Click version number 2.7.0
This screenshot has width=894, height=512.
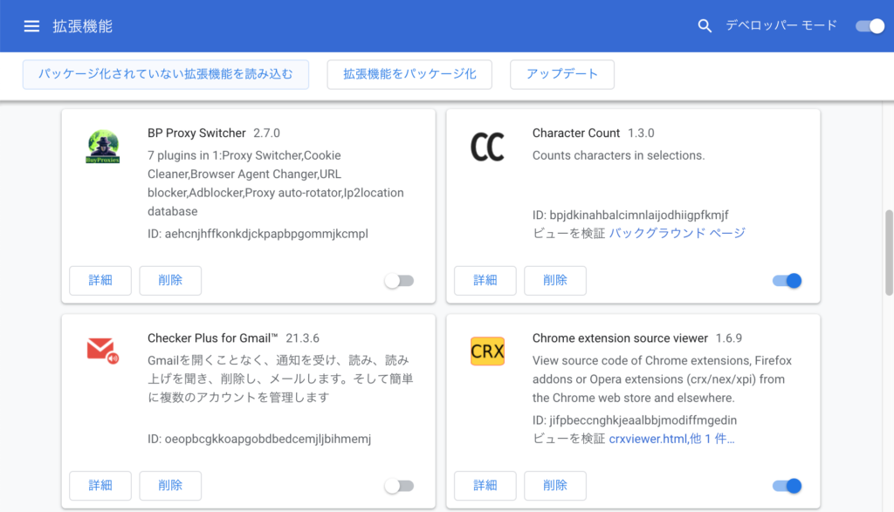[267, 133]
